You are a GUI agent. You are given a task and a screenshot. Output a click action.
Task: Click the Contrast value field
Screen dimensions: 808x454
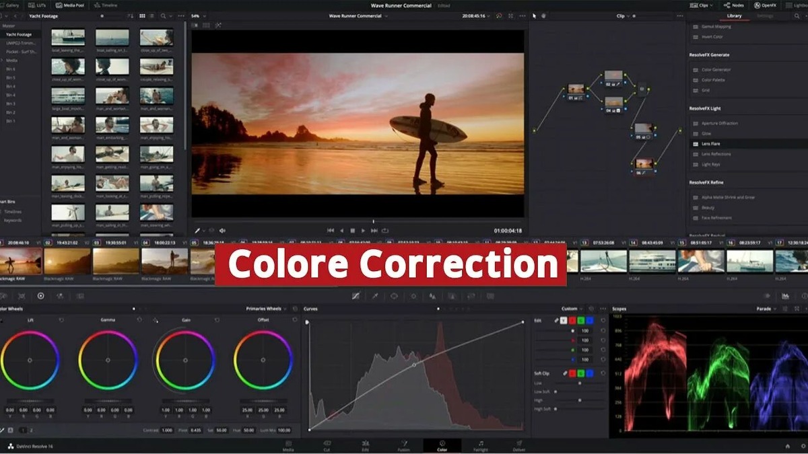[167, 430]
